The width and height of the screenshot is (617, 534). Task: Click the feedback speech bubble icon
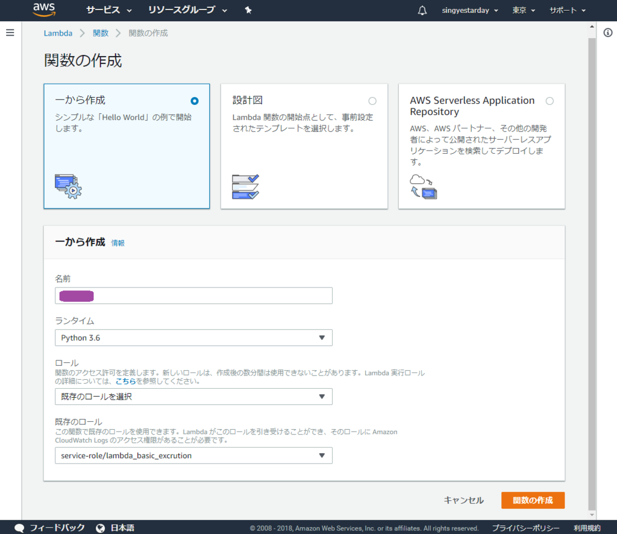19,528
